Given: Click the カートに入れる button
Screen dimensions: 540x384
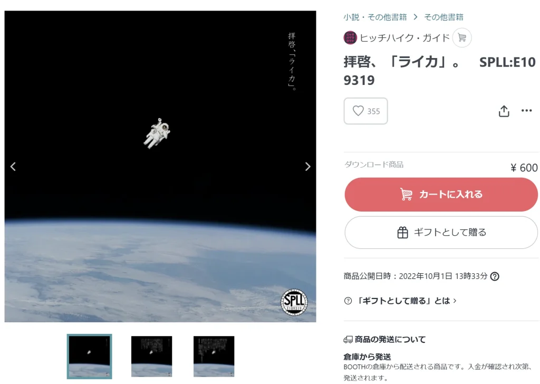Looking at the screenshot, I should tap(441, 195).
